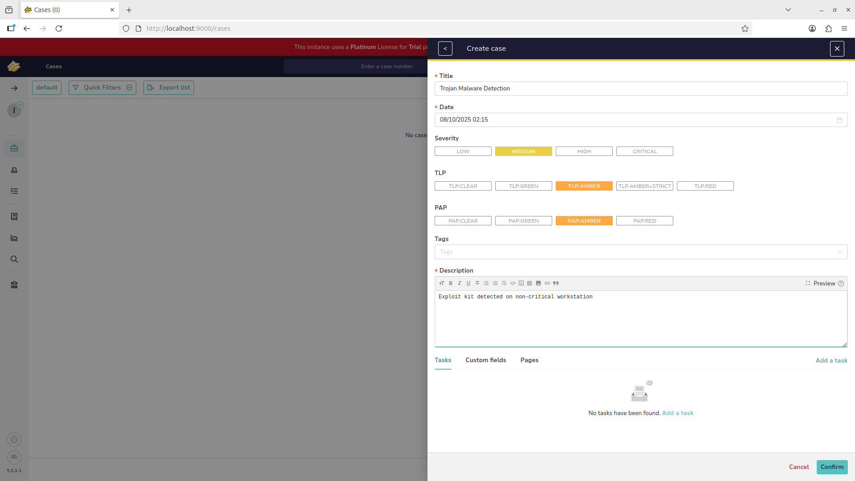Open the Pages tab
The height and width of the screenshot is (481, 855).
tap(529, 360)
